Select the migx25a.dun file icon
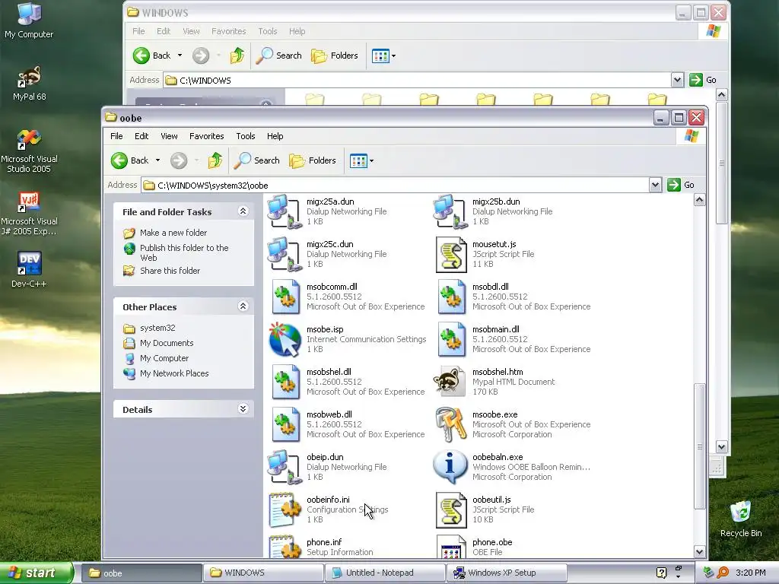 285,211
